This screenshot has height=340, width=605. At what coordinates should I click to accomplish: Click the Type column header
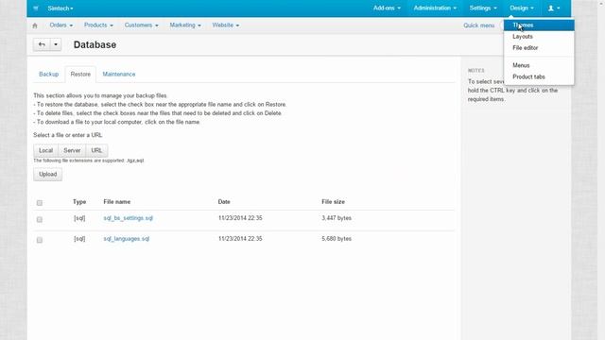click(79, 201)
